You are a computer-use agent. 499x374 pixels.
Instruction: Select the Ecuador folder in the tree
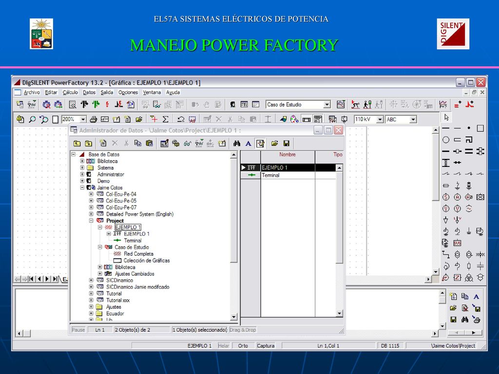(115, 314)
